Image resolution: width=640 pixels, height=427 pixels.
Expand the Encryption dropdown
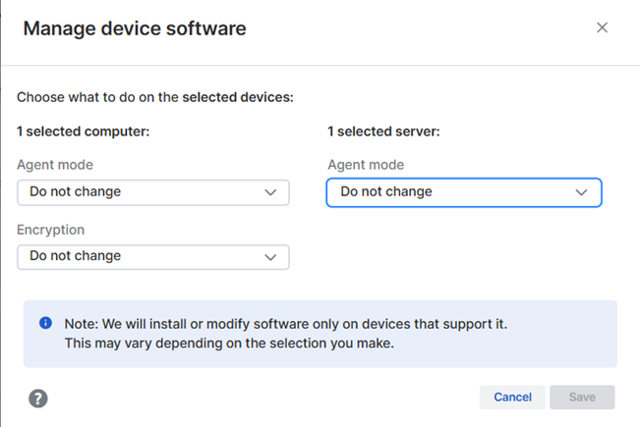pyautogui.click(x=152, y=256)
